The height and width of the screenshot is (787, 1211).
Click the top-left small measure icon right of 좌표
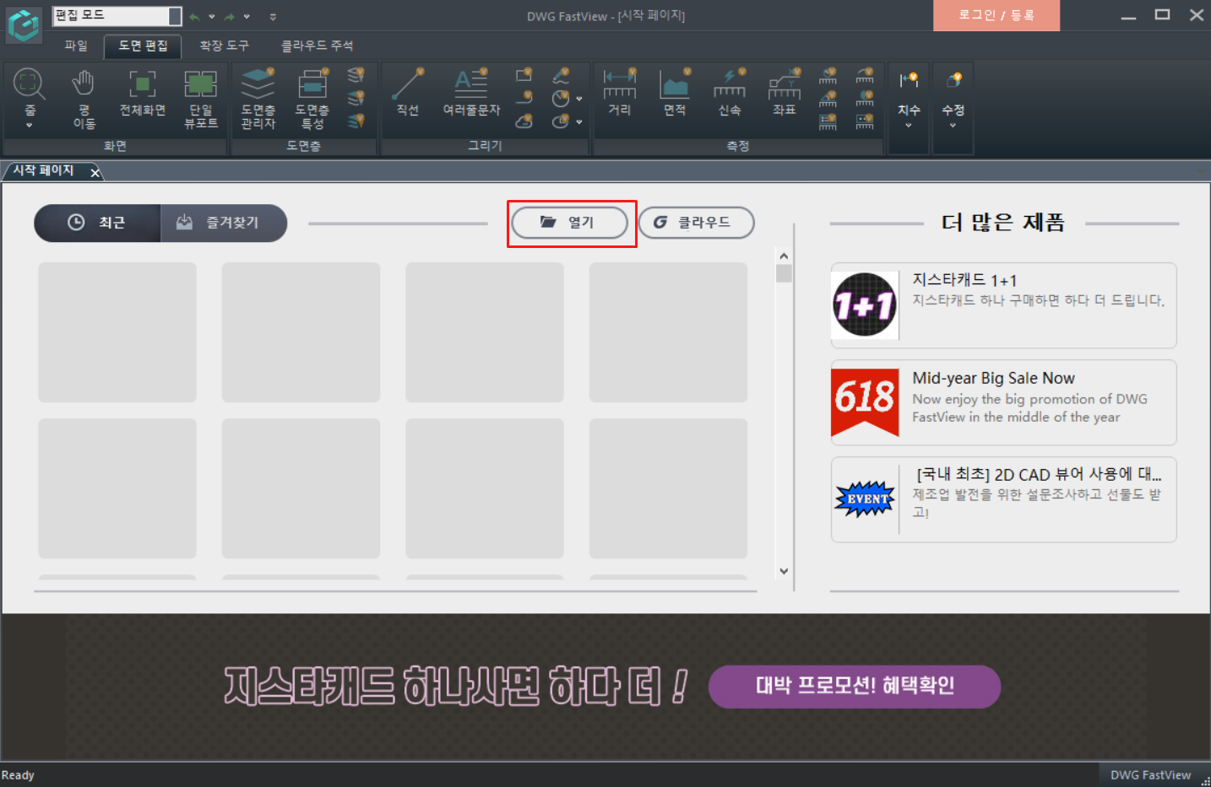click(x=828, y=76)
